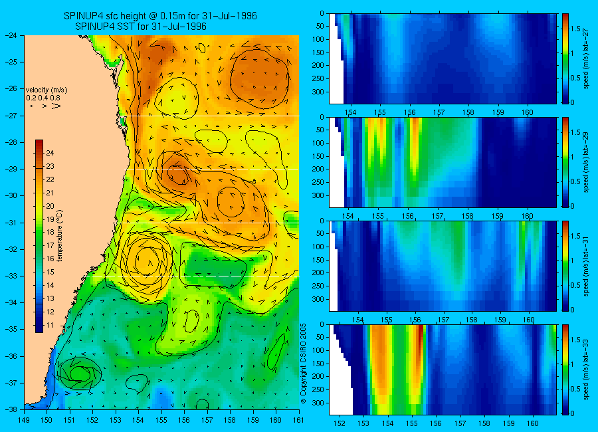This screenshot has height=432, width=598.
Task: Click the subtitle 'SPINUP4 SST for 31-Jul-1996'
Action: (141, 27)
